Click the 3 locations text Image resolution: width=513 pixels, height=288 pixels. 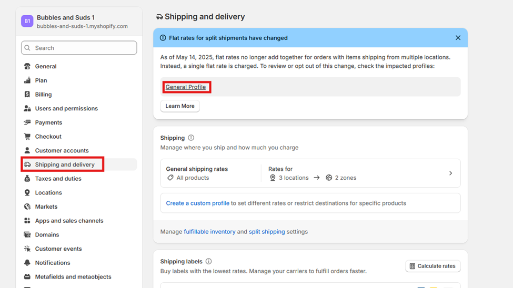point(294,178)
